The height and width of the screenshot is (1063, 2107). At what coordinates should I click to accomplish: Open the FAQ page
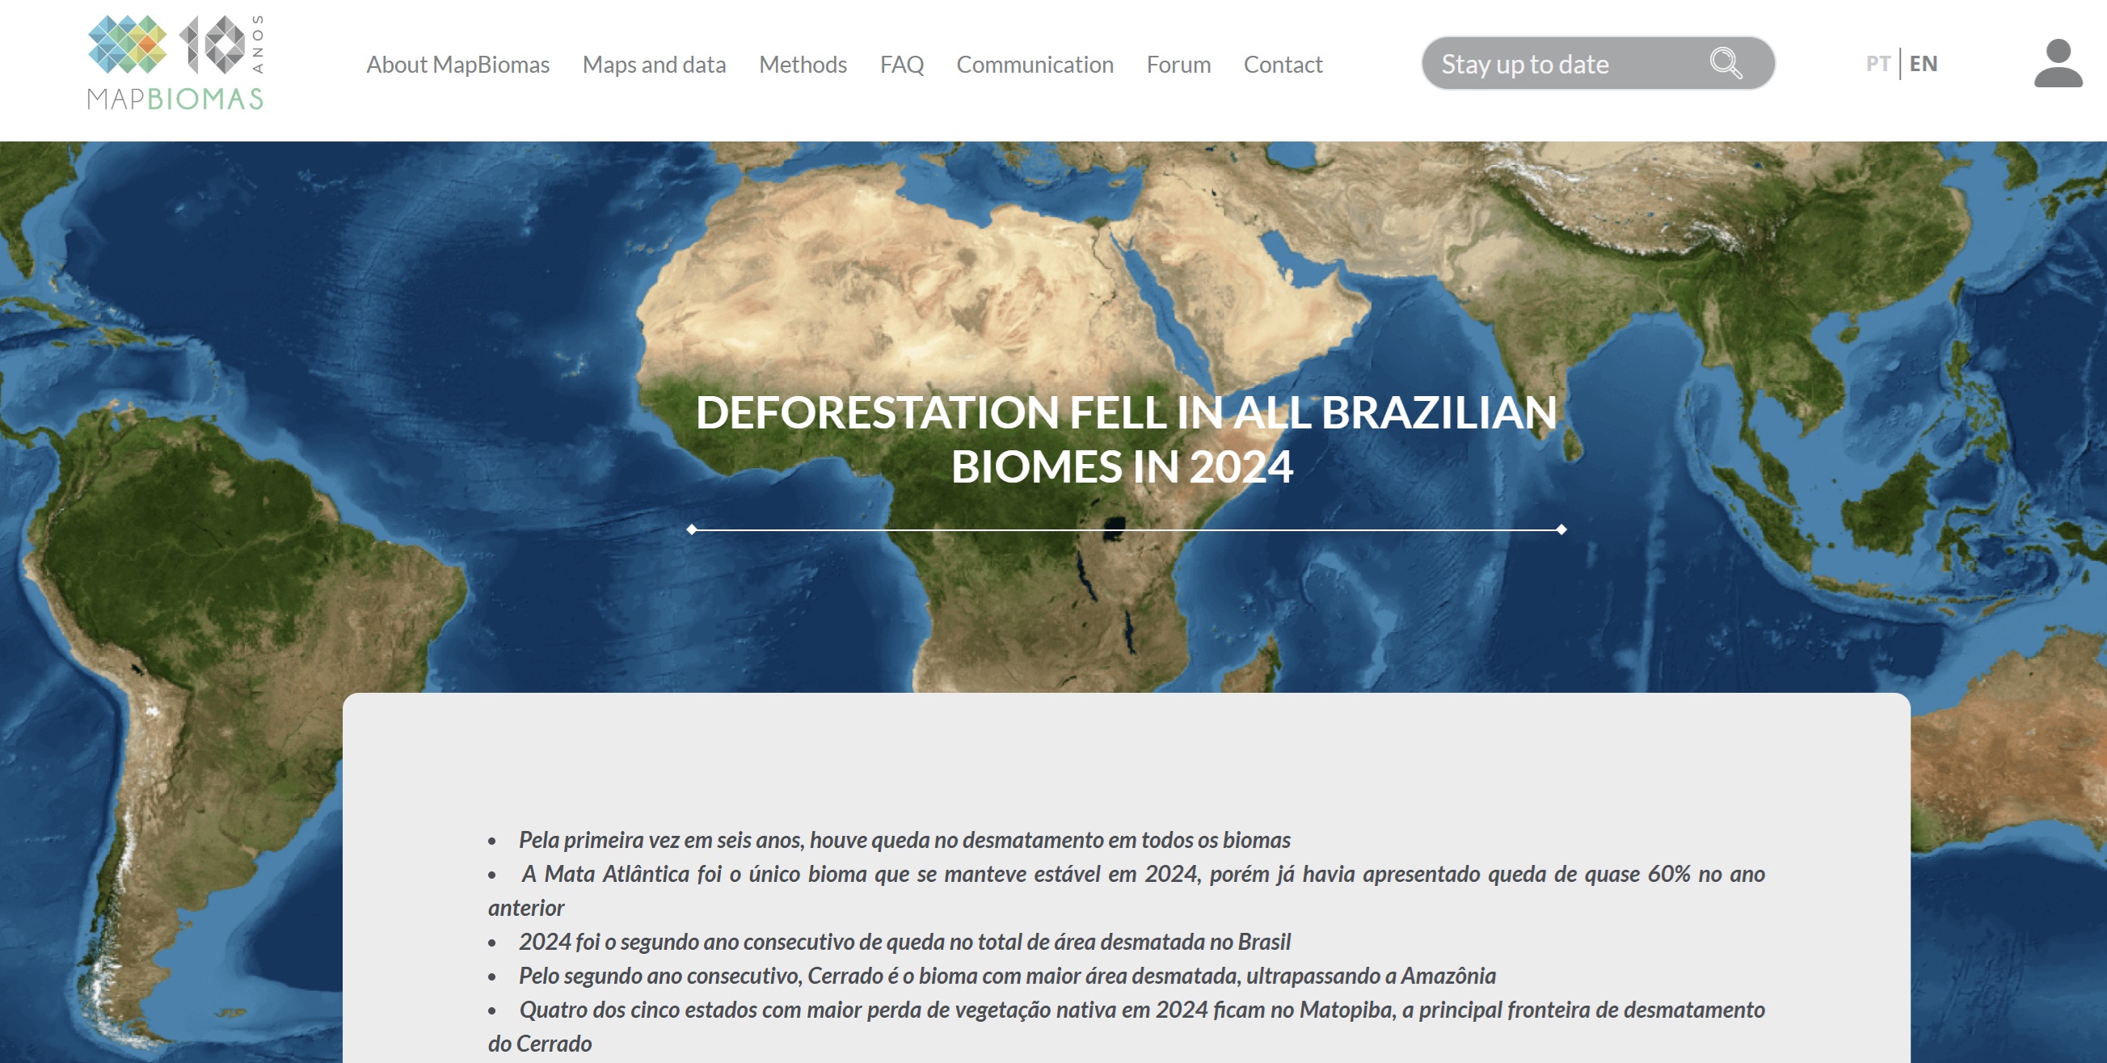tap(901, 65)
